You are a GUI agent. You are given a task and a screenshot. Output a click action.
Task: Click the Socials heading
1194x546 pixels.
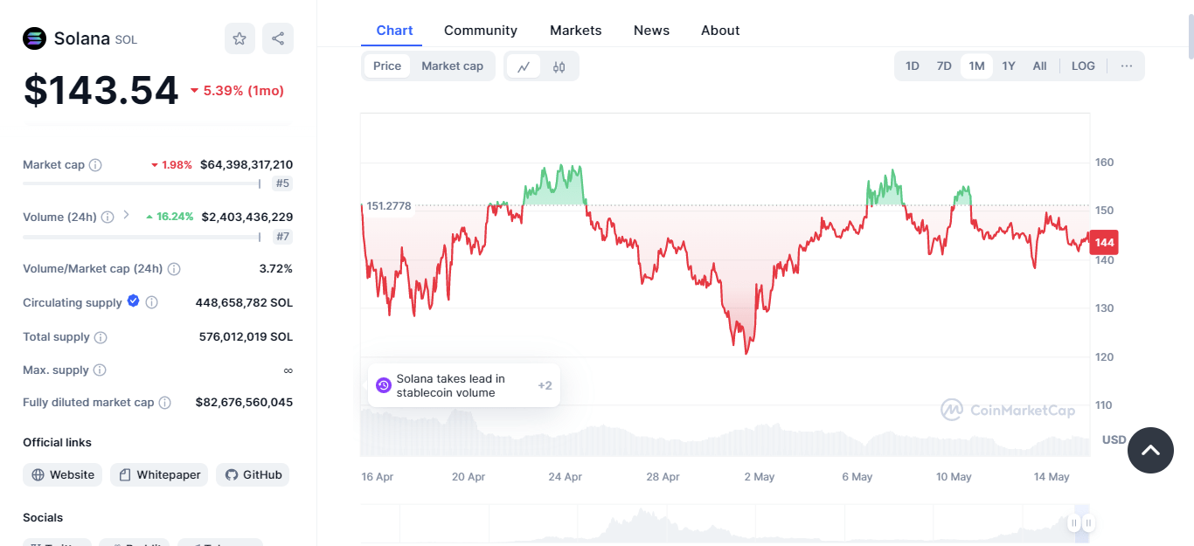(x=43, y=518)
